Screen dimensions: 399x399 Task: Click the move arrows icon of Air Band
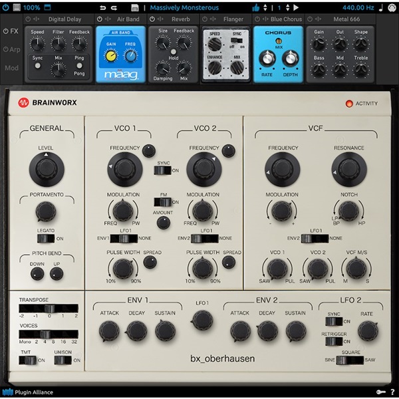click(x=108, y=19)
